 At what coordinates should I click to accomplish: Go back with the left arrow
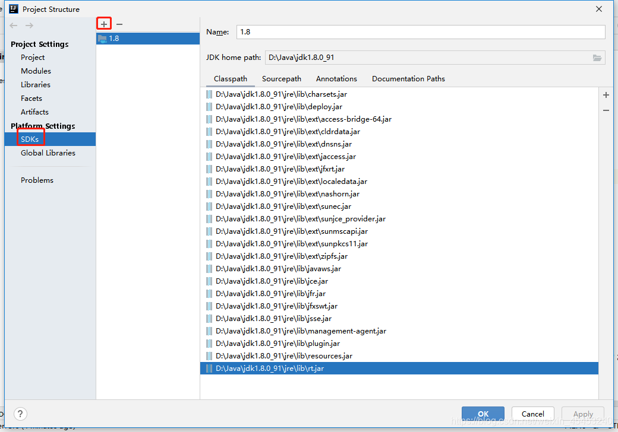(14, 26)
